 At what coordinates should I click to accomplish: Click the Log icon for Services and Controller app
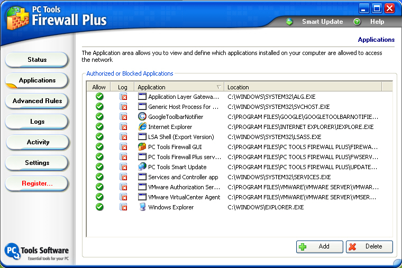tap(123, 177)
